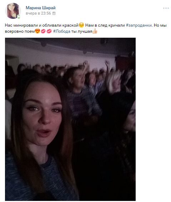
Task: Click the text 'Нам в след кричали'
Action: coord(105,25)
